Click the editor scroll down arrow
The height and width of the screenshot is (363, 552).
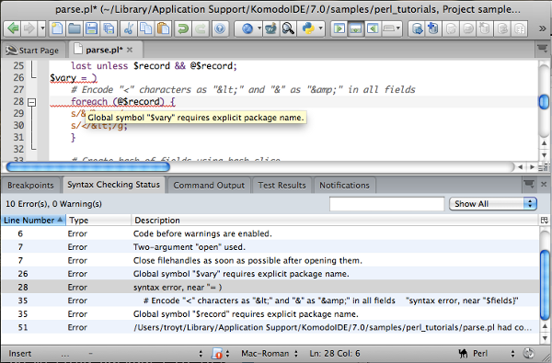(544, 154)
